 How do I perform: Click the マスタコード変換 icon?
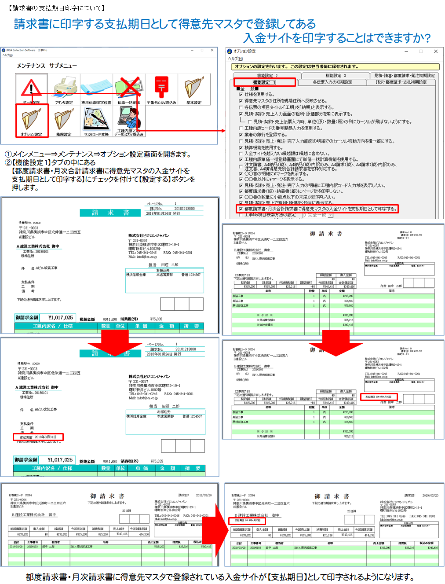click(x=96, y=121)
